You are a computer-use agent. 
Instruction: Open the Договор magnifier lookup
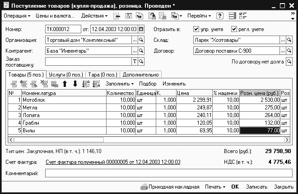(289, 51)
